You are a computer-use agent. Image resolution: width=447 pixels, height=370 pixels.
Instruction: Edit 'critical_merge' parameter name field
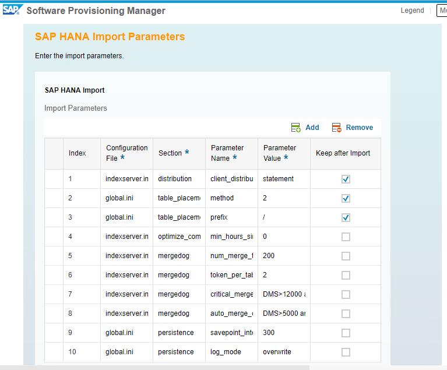click(x=231, y=294)
